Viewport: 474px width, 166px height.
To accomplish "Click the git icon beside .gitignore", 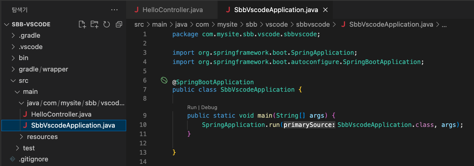I will [13, 159].
